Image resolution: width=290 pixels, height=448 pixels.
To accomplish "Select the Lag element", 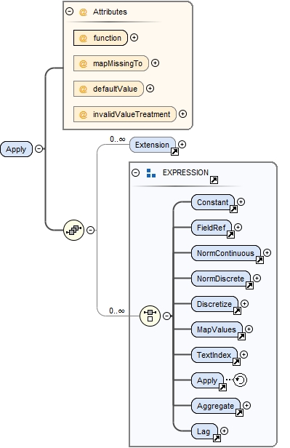I will pos(204,431).
